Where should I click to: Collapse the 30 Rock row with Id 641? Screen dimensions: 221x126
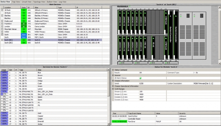coord(2,10)
